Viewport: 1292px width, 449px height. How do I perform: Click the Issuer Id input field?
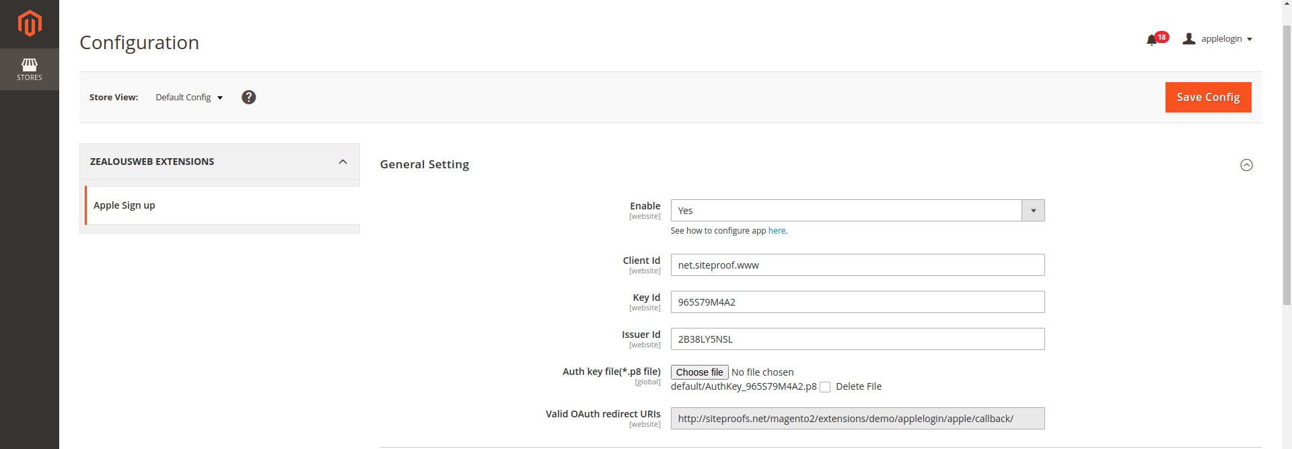coord(857,339)
